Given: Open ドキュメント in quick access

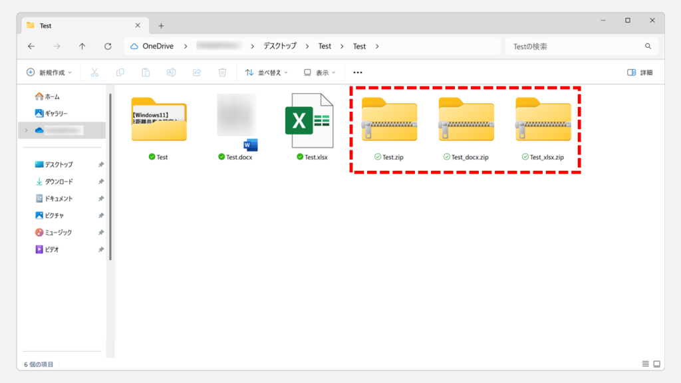Looking at the screenshot, I should coord(54,198).
